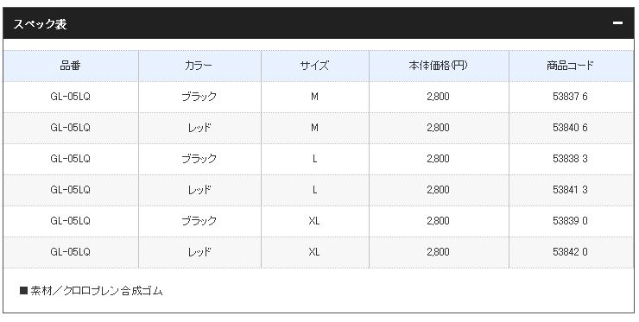Click the スペック表 header title
The image size is (639, 322).
coord(40,24)
